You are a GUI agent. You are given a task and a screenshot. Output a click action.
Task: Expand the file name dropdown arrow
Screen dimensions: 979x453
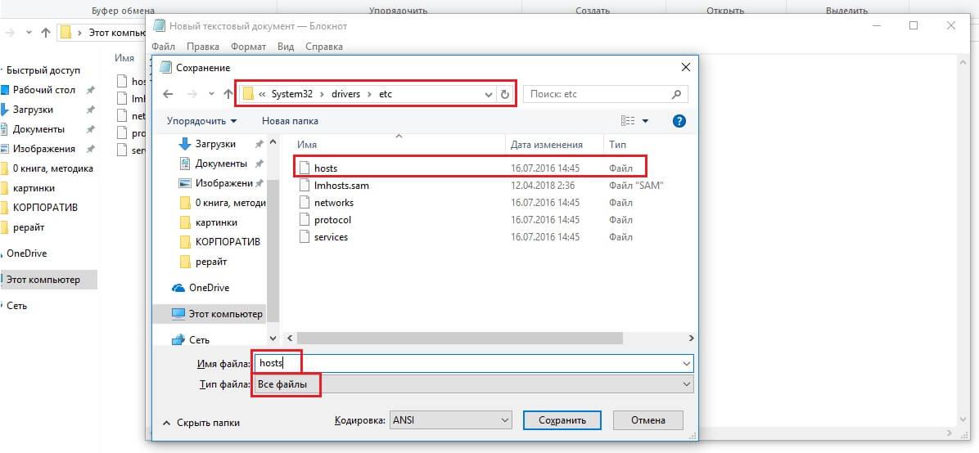coord(687,363)
